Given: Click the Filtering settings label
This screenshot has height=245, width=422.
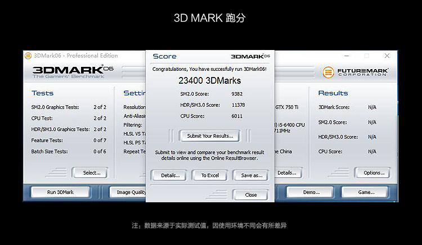Looking at the screenshot, I should 133,125.
